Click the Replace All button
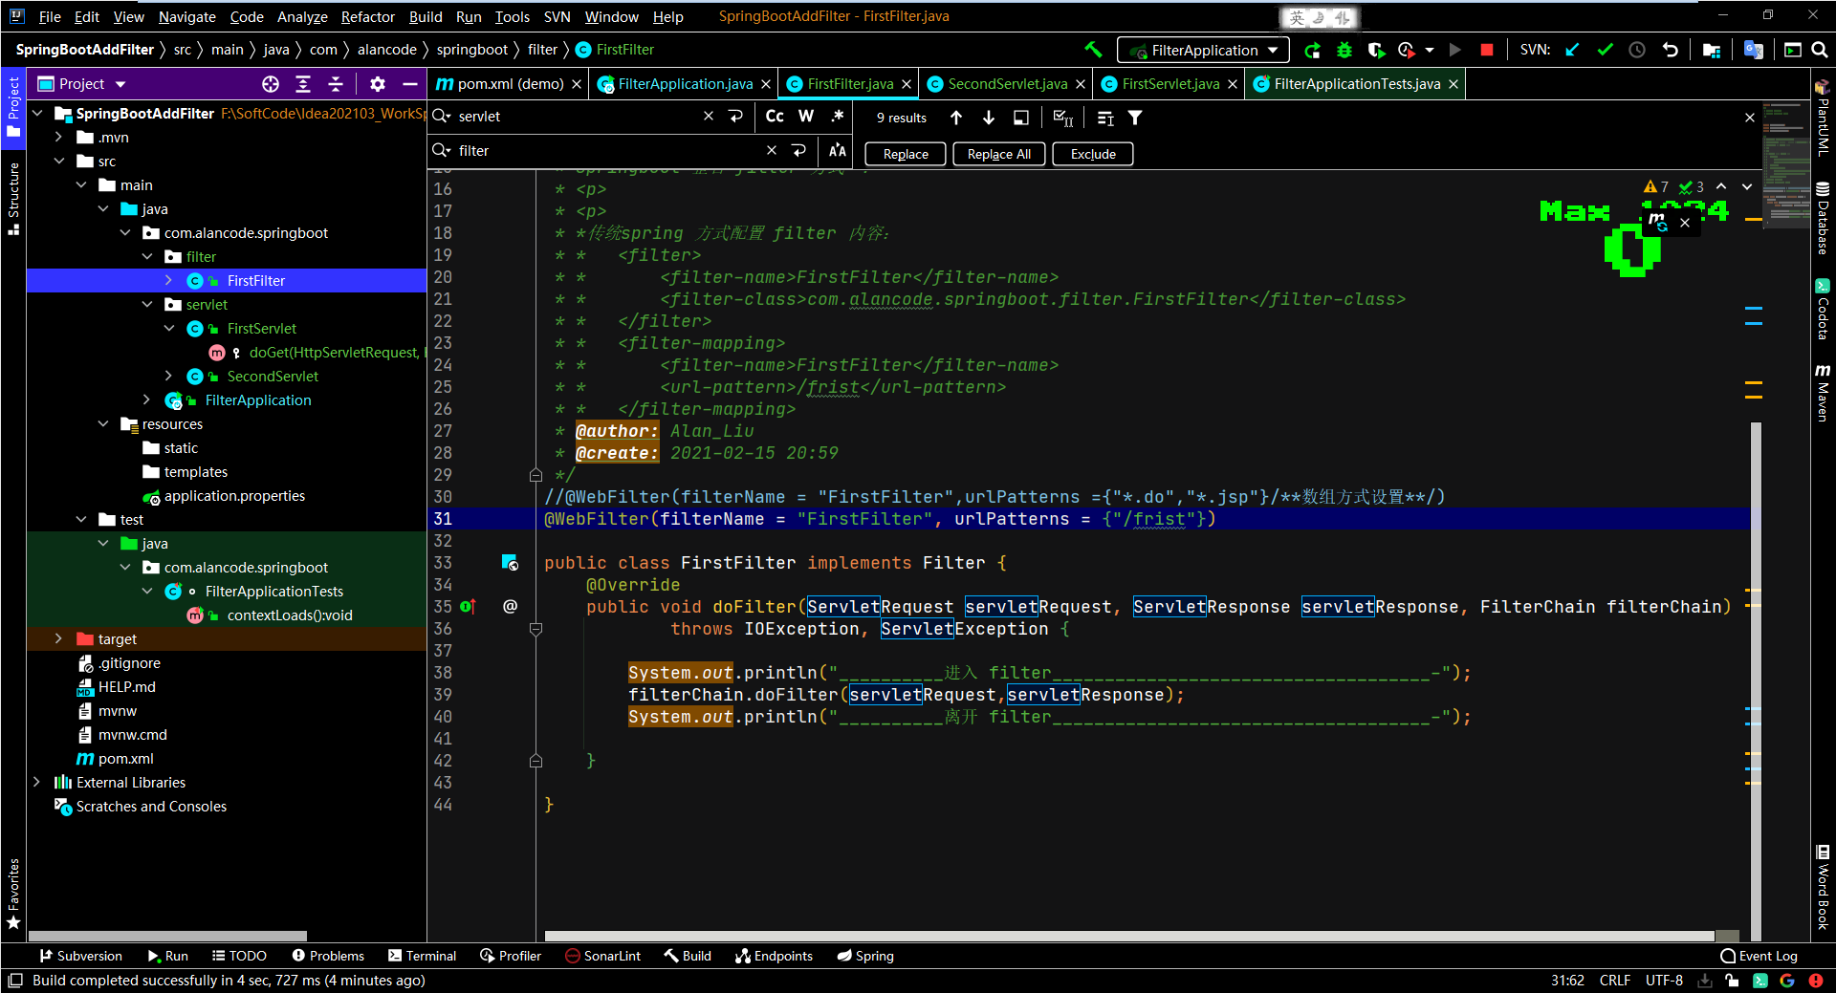 point(998,154)
